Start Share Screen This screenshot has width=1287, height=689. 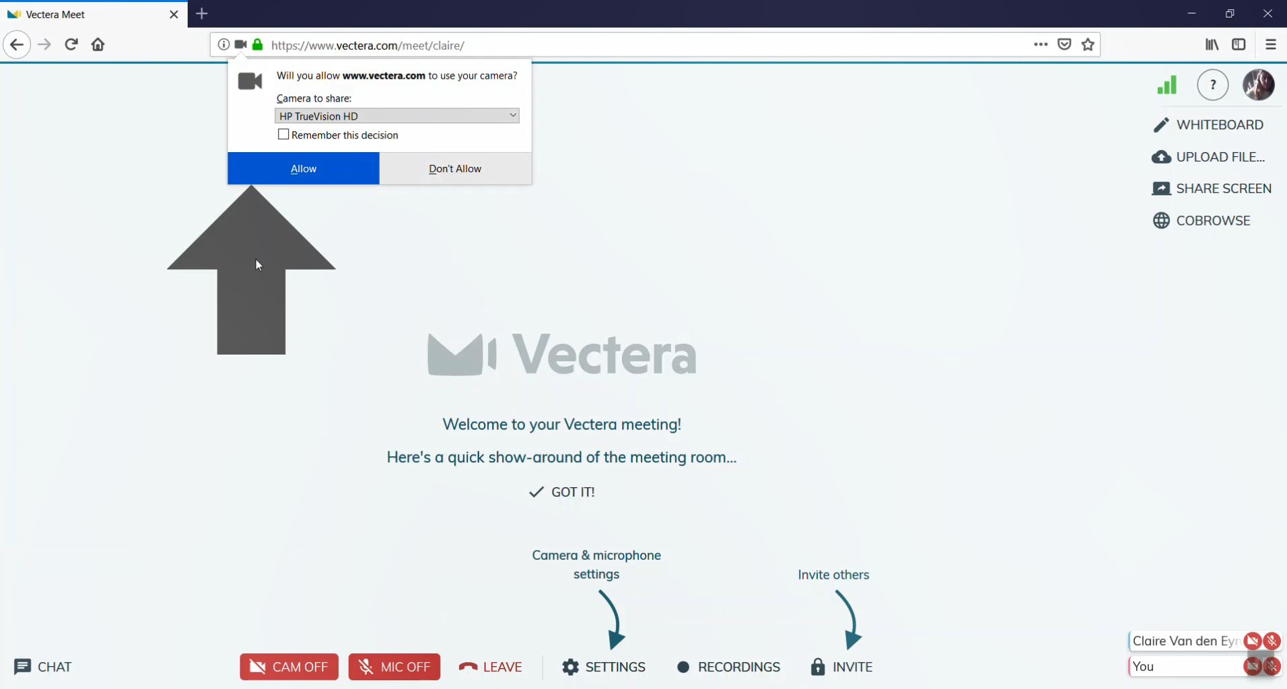[x=1212, y=188]
